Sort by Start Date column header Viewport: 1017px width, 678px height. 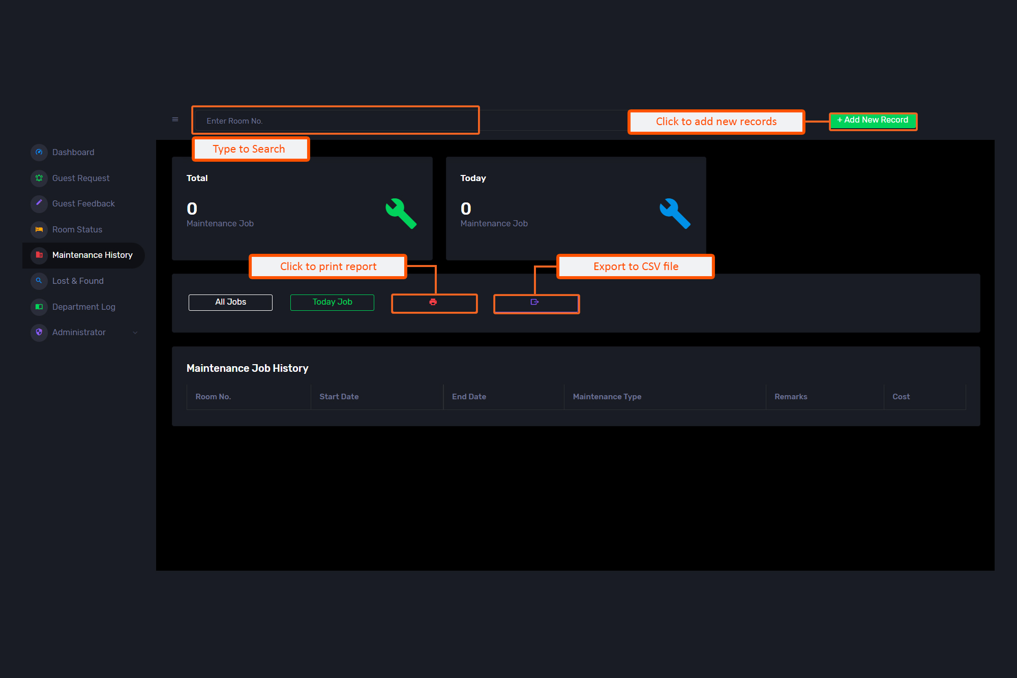coord(339,397)
